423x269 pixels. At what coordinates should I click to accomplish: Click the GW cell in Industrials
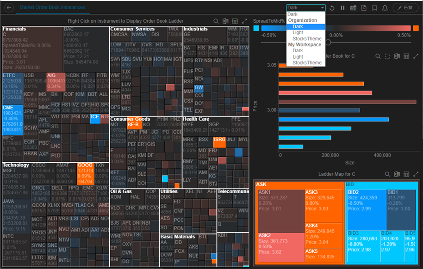click(199, 88)
